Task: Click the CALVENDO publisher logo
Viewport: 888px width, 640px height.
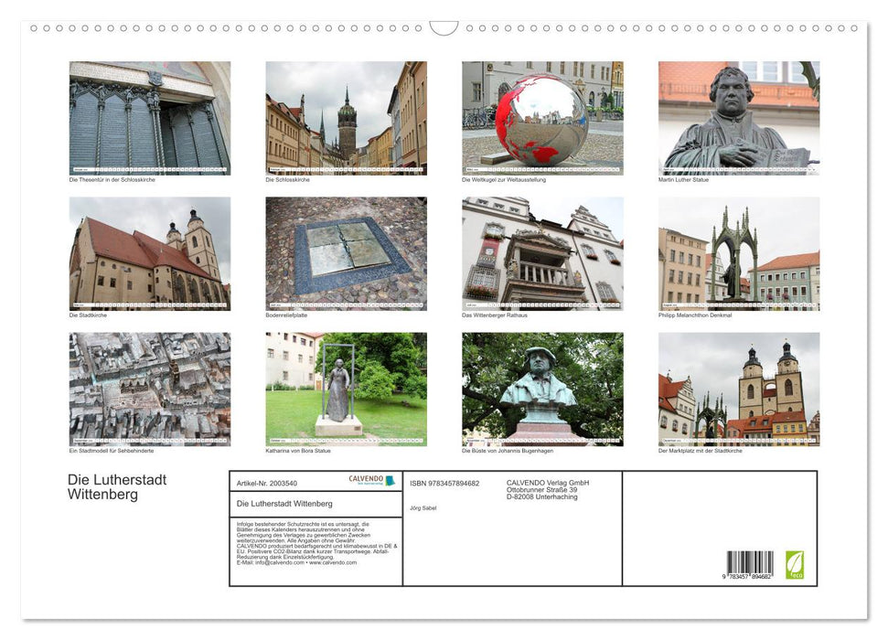Action: (369, 479)
